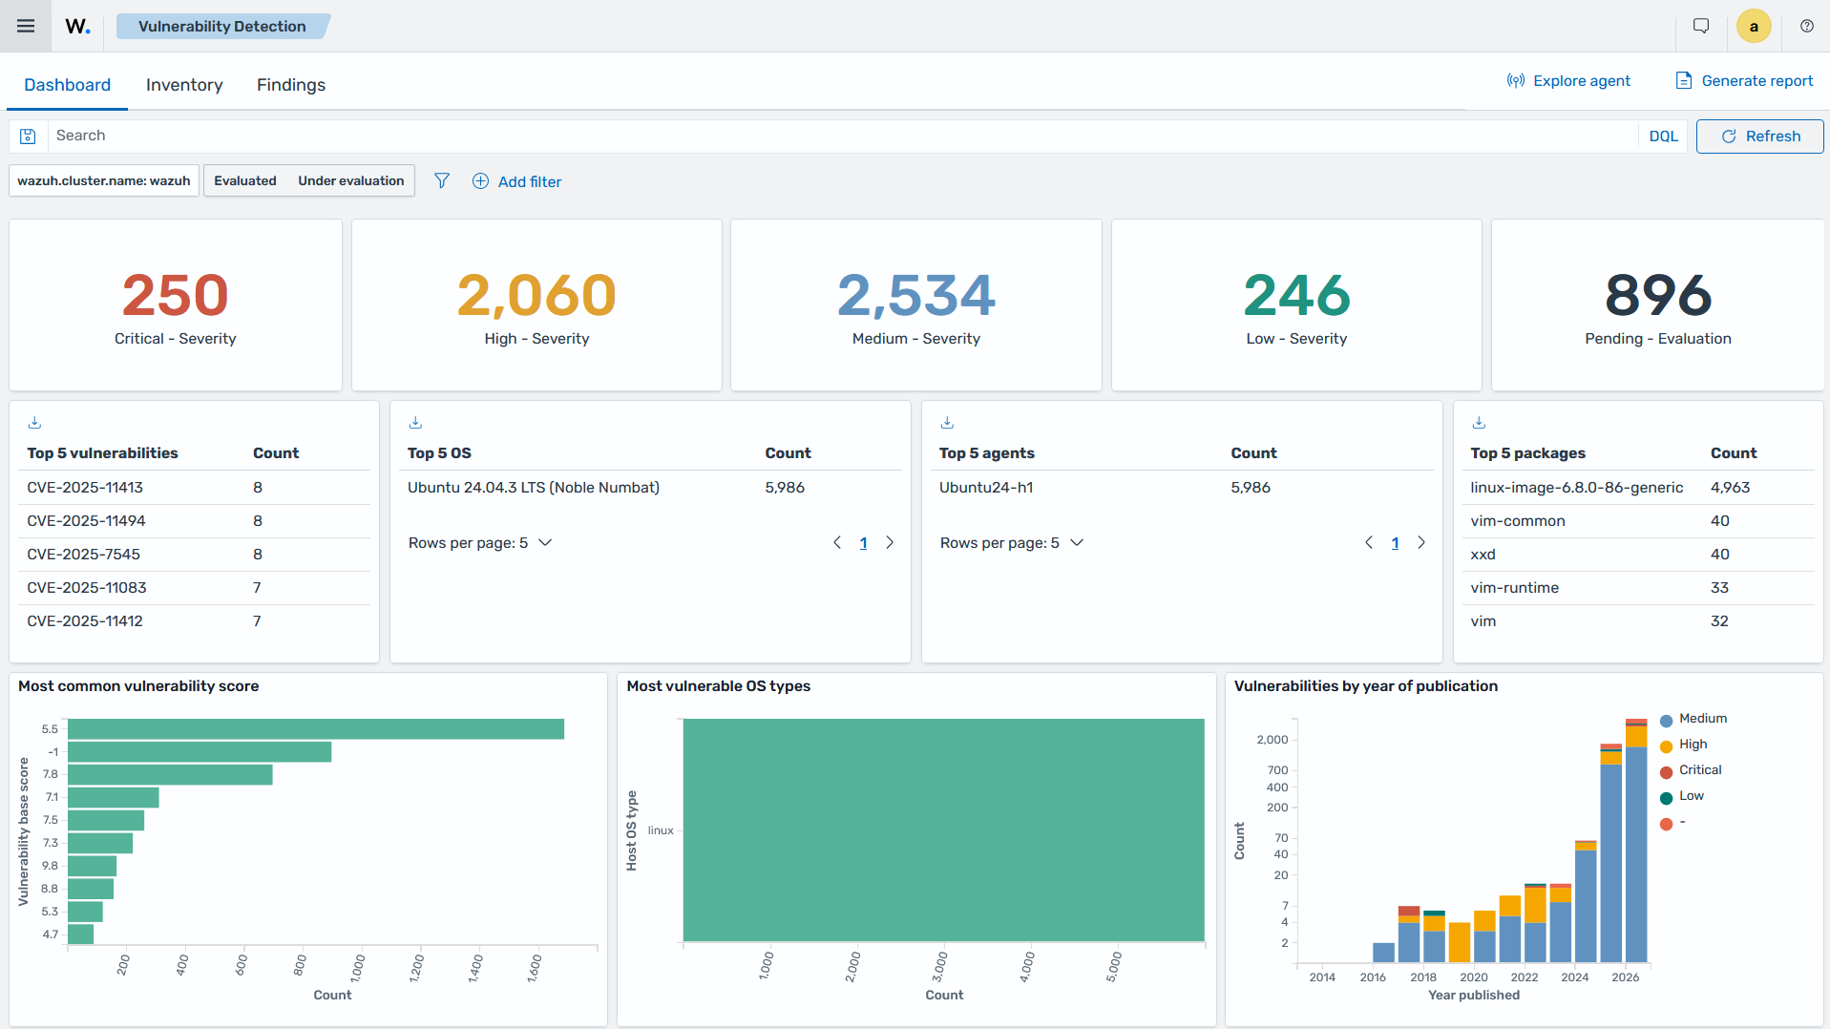
Task: Toggle the Under evaluation filter button
Action: (x=351, y=180)
